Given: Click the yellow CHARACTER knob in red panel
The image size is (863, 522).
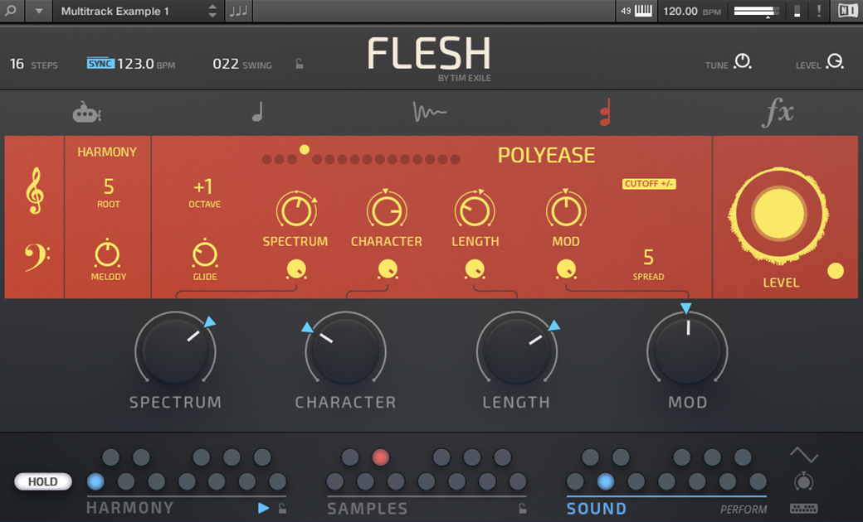Looking at the screenshot, I should pyautogui.click(x=387, y=210).
